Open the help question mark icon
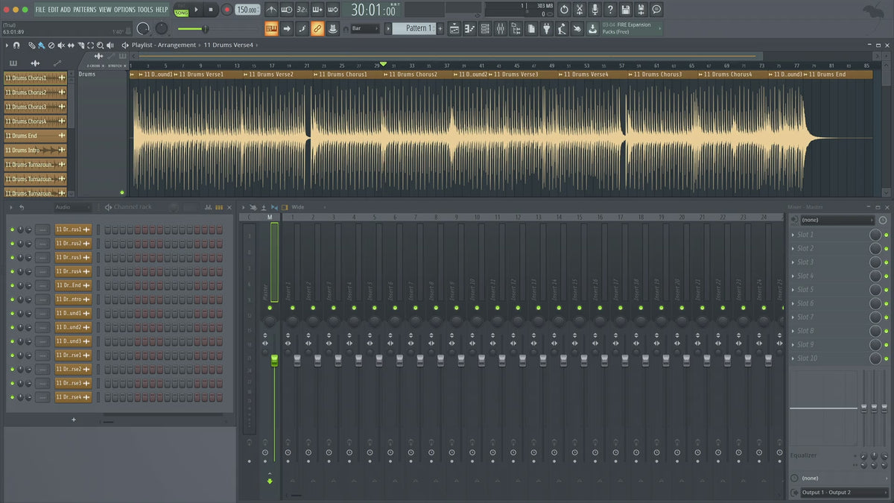Image resolution: width=894 pixels, height=503 pixels. pyautogui.click(x=610, y=10)
